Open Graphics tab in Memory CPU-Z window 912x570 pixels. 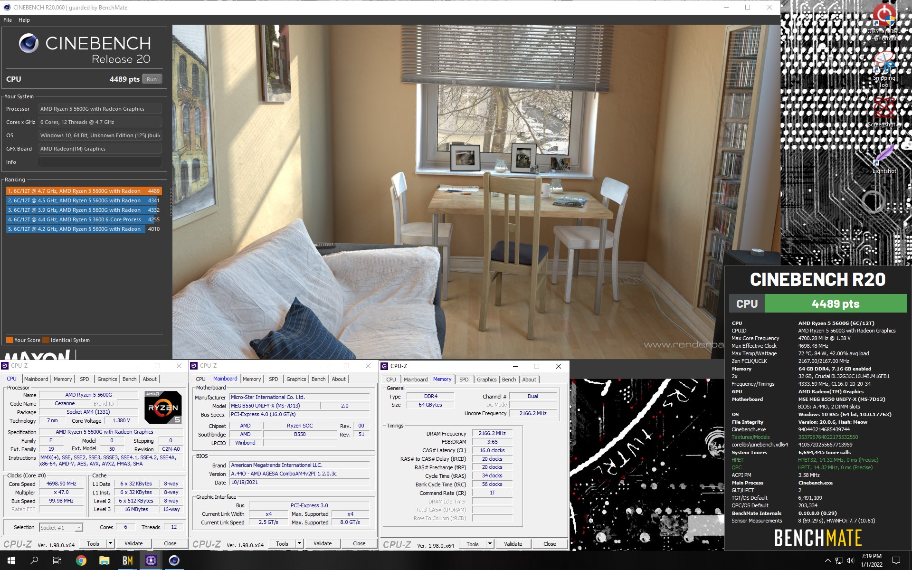coord(487,380)
